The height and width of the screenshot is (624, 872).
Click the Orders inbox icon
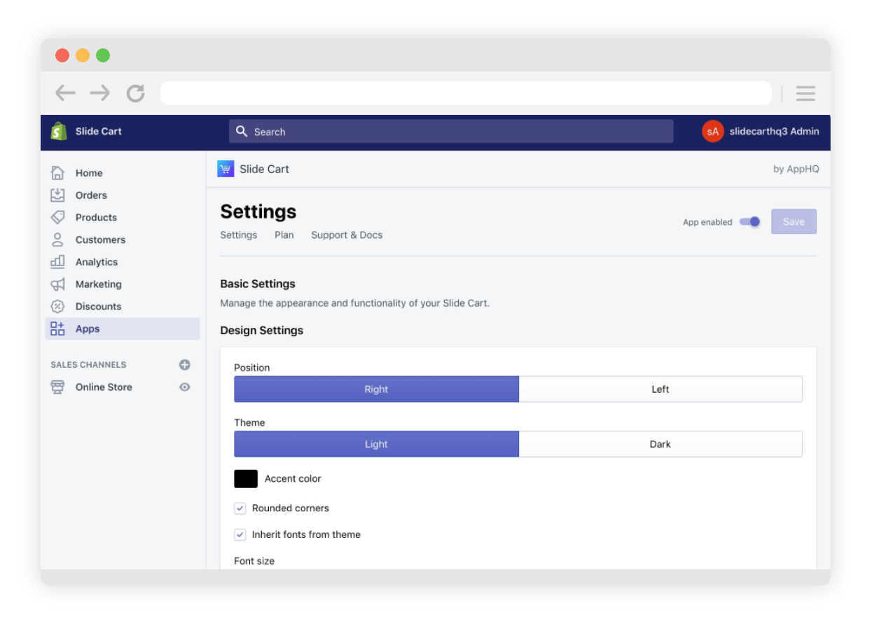(58, 195)
